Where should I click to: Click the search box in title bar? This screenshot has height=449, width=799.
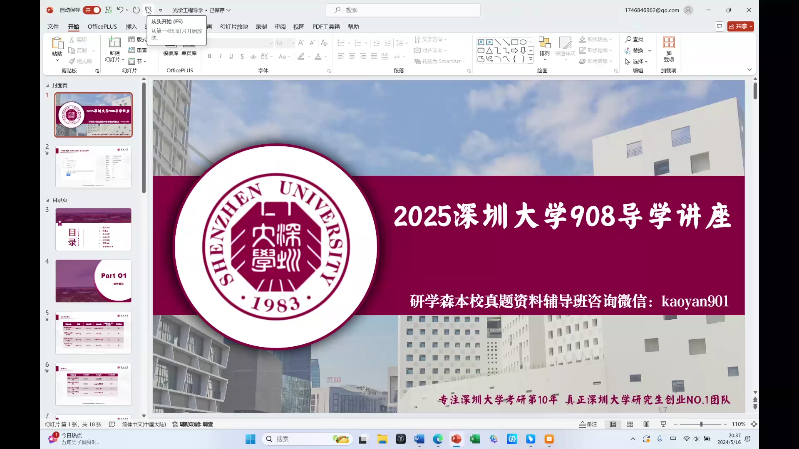tap(403, 10)
